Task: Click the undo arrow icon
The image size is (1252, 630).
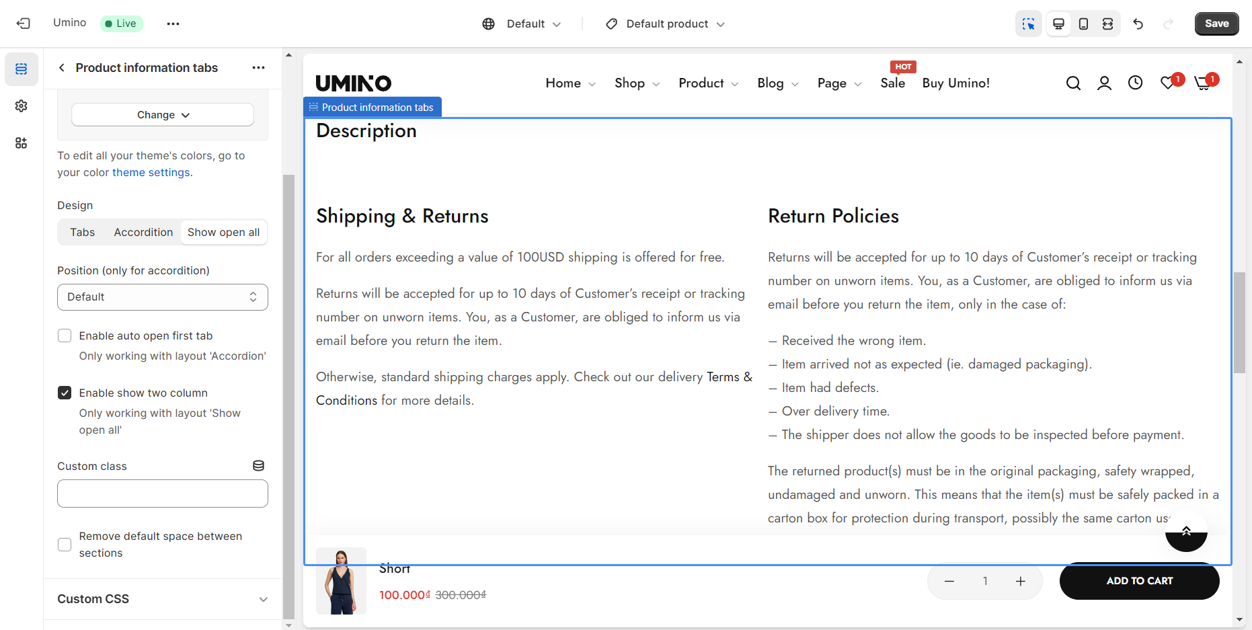Action: (x=1138, y=24)
